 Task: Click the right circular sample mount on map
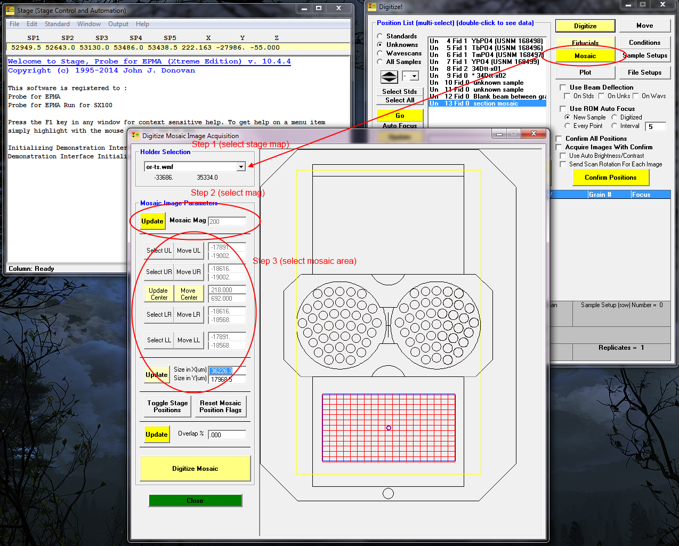[x=435, y=326]
